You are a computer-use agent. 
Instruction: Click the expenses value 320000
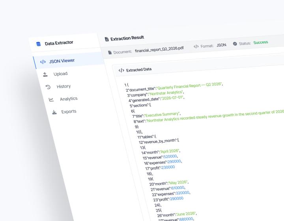pos(183,193)
